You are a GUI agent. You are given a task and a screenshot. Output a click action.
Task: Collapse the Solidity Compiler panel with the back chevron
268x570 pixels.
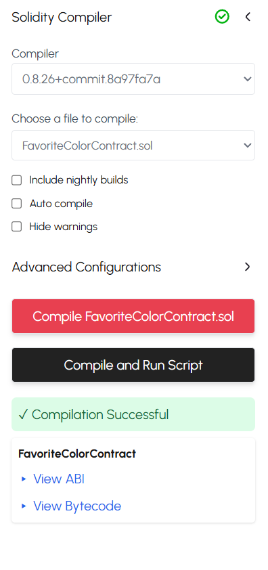tap(248, 17)
